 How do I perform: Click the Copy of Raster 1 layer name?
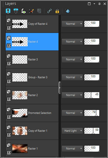pyautogui.click(x=38, y=131)
